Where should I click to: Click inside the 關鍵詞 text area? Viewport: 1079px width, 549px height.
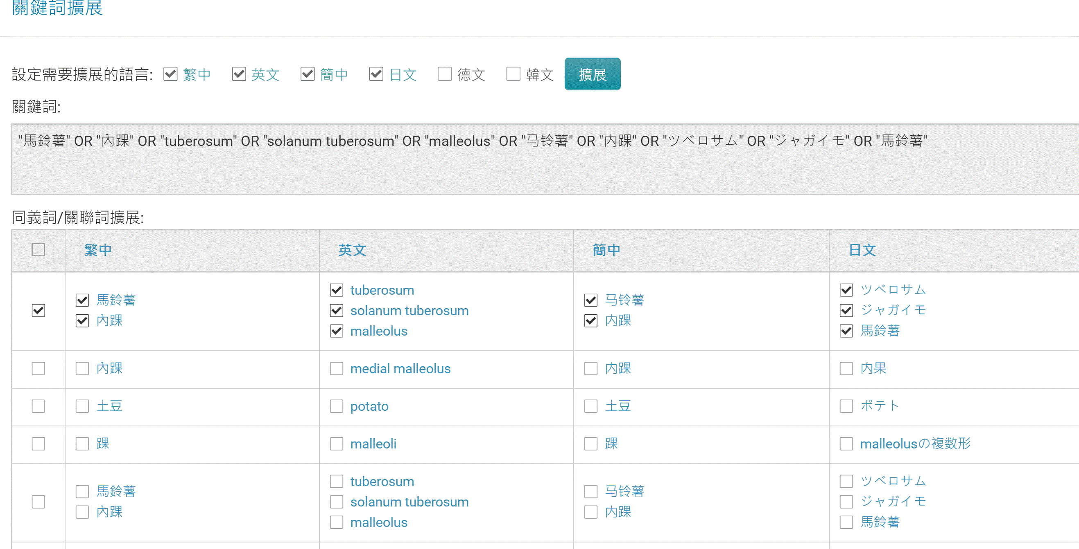click(x=545, y=167)
